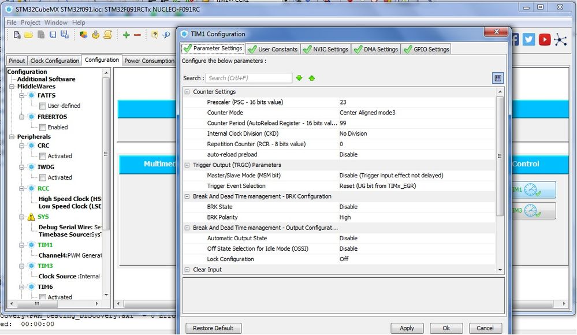Open the Project menu
Viewport: 577px width, 335px height.
click(31, 23)
